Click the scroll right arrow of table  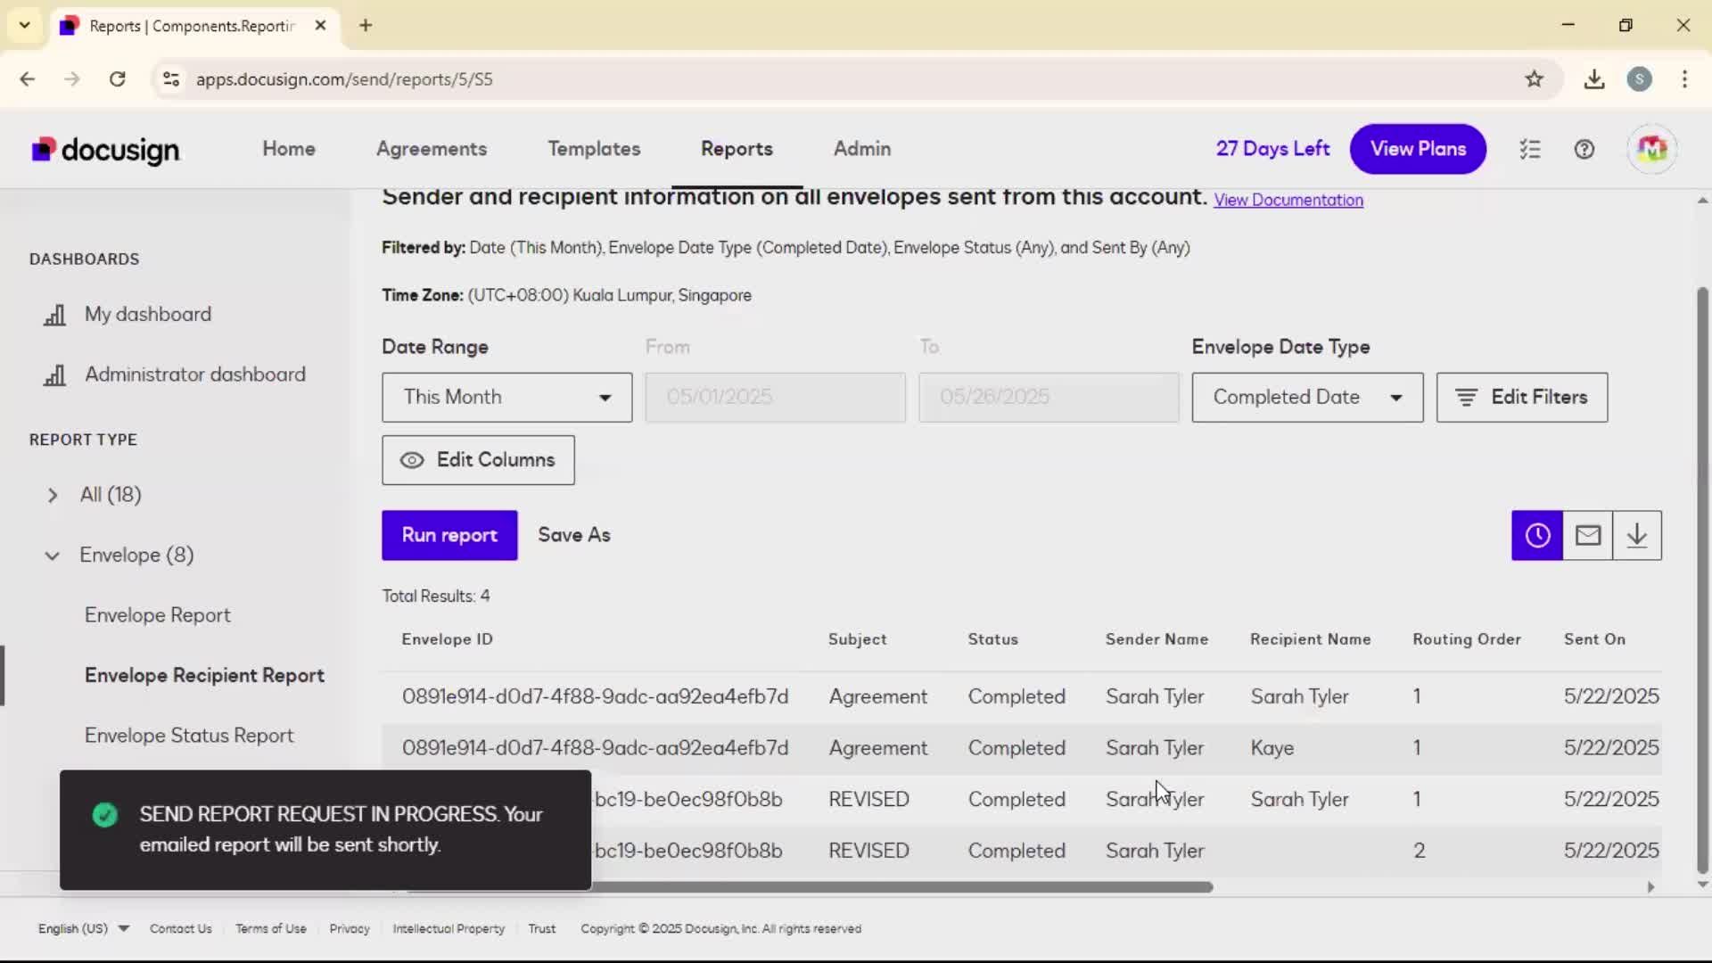(x=1650, y=887)
